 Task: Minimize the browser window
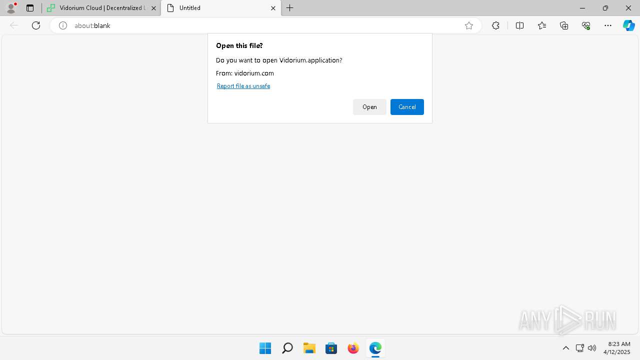[x=582, y=8]
